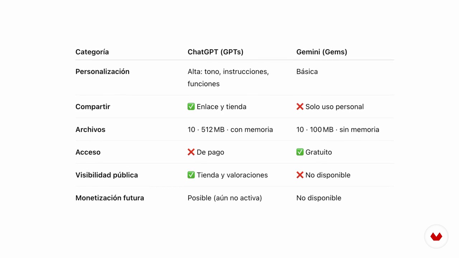The width and height of the screenshot is (459, 258).
Task: Click the '10 · 512 MB · con memoria' cell
Action: (230, 129)
